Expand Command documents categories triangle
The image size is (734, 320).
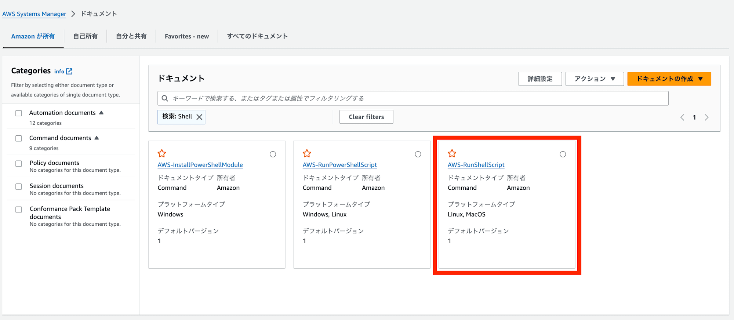(97, 138)
